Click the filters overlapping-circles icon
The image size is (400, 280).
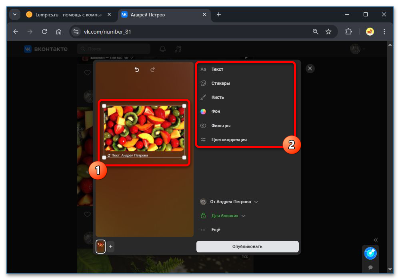[203, 126]
